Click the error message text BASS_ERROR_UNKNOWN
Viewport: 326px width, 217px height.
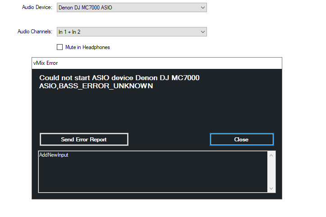click(106, 86)
